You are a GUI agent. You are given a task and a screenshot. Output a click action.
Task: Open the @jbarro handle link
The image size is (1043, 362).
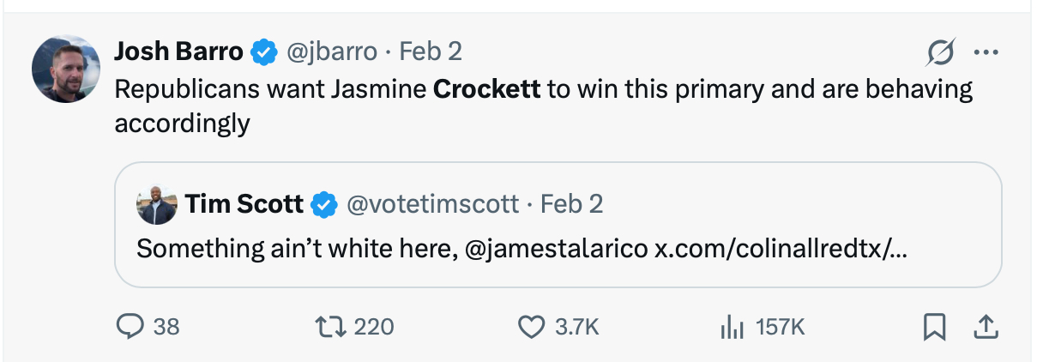coord(330,52)
